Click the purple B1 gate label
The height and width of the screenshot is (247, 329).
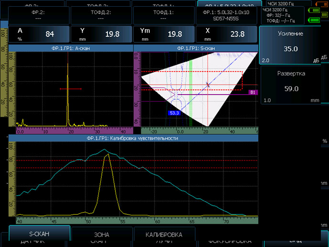coord(253,92)
